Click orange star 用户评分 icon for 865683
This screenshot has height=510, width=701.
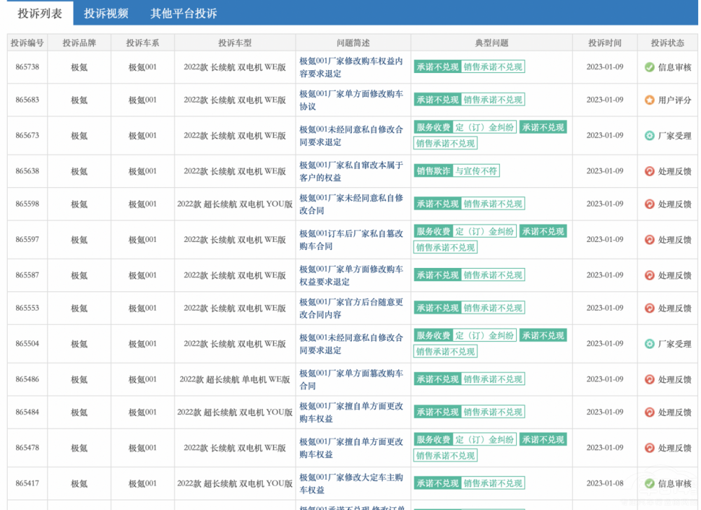(649, 100)
